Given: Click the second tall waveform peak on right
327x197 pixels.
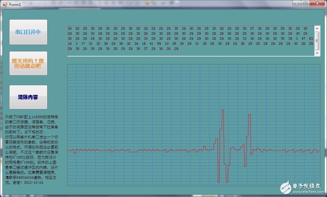Looking at the screenshot, I should click(x=250, y=115).
